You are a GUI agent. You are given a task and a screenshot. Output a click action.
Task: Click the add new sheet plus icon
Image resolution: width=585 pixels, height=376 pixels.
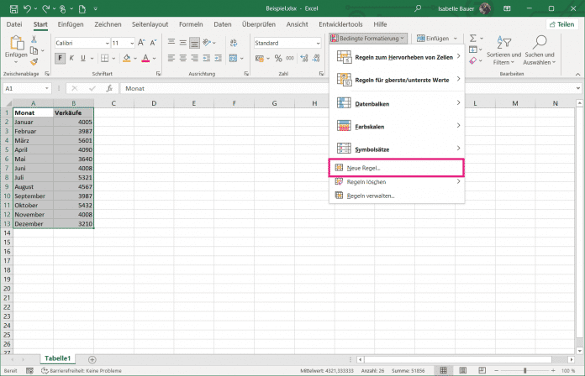pyautogui.click(x=92, y=359)
